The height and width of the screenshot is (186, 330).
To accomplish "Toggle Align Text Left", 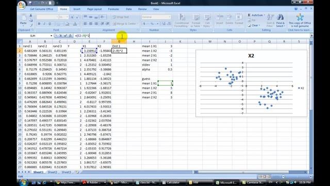I will 85,24.
